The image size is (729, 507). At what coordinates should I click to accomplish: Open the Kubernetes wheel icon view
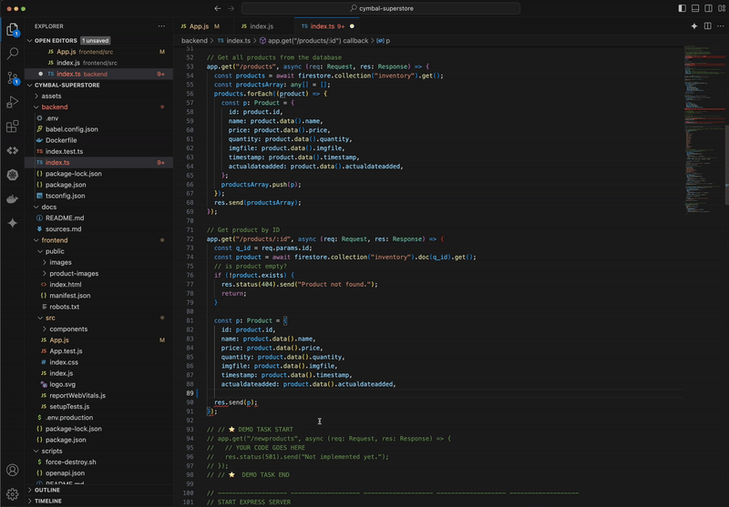(13, 175)
